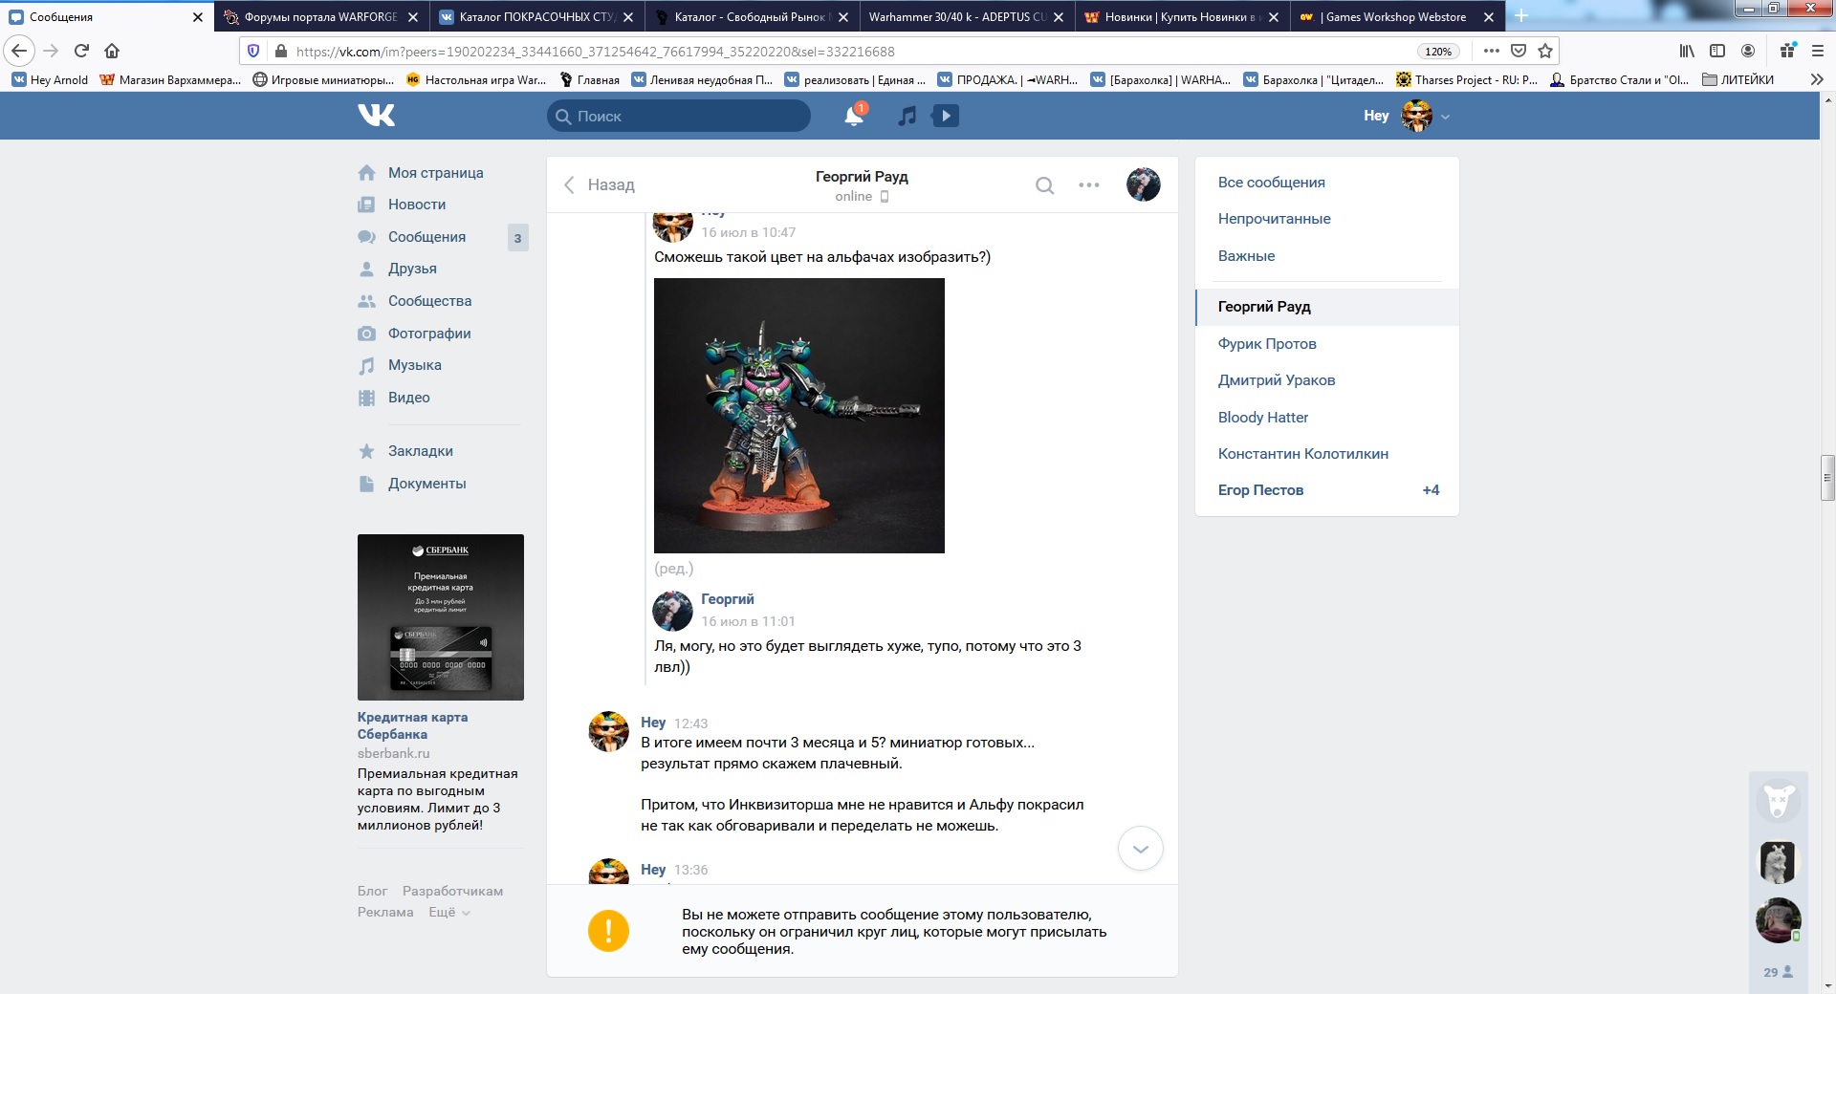Open Фотографии in sidebar
Image resolution: width=1836 pixels, height=1101 pixels.
click(x=429, y=334)
